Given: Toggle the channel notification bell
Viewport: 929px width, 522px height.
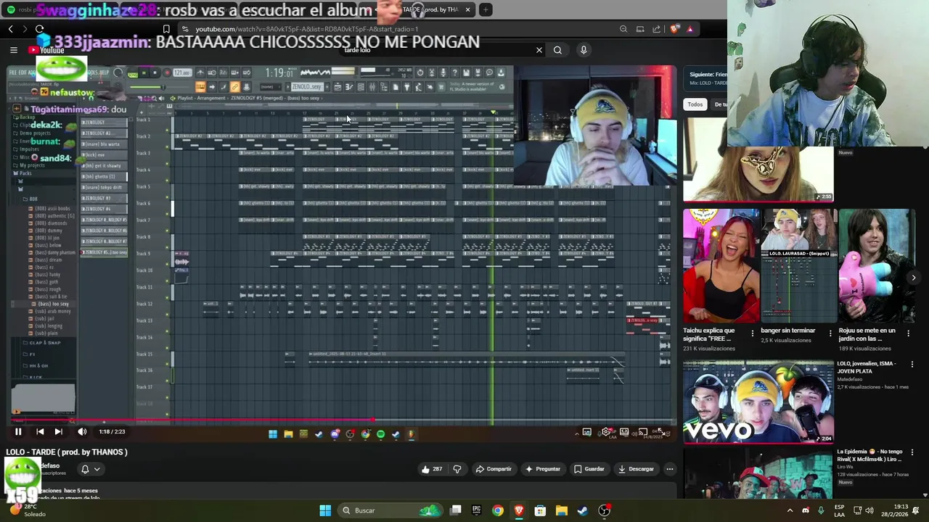Looking at the screenshot, I should pos(85,469).
